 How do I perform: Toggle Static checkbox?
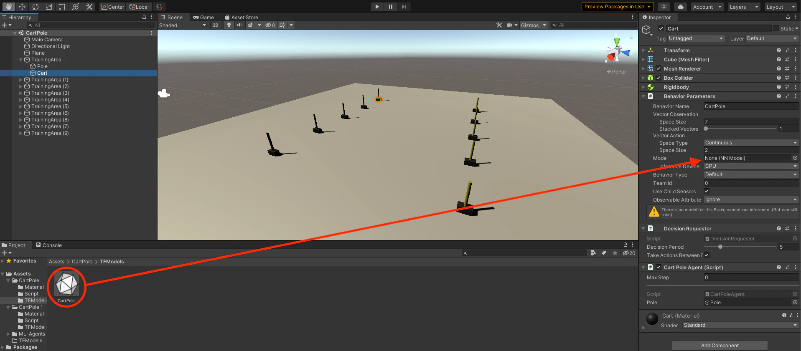pyautogui.click(x=776, y=28)
